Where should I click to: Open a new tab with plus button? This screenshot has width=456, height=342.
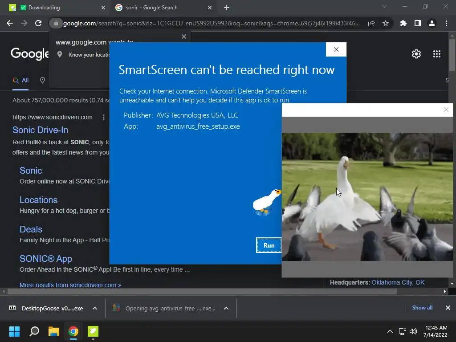[227, 8]
